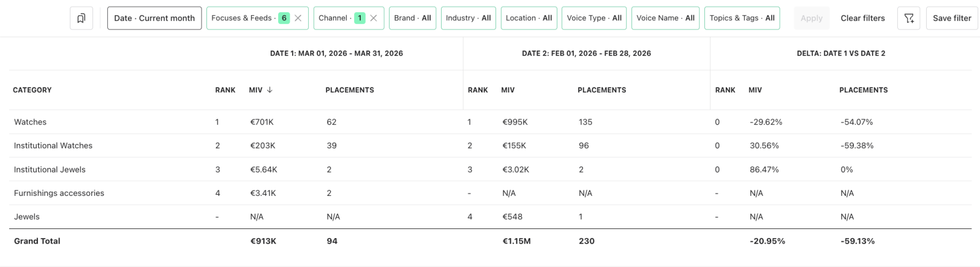This screenshot has width=980, height=267.
Task: Click the €913K grand total
Action: pyautogui.click(x=263, y=241)
